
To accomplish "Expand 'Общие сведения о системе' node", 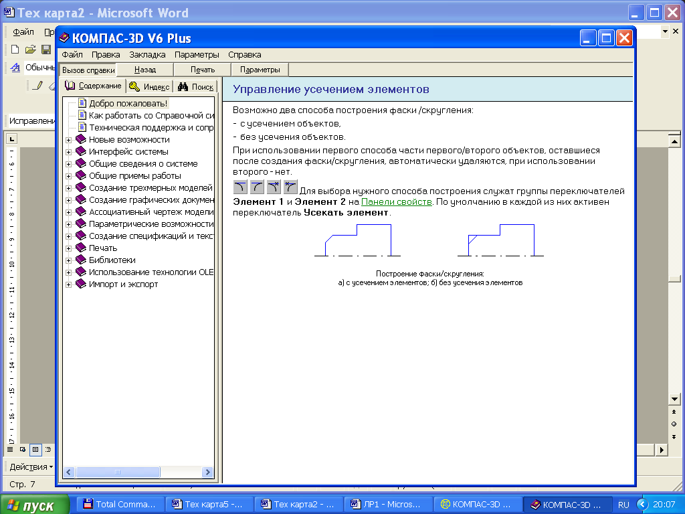I will (69, 165).
